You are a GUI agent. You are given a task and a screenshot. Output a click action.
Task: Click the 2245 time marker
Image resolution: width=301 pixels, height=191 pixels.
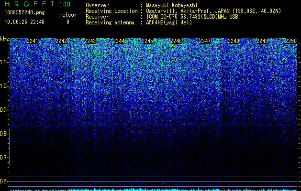pyautogui.click(x=147, y=41)
